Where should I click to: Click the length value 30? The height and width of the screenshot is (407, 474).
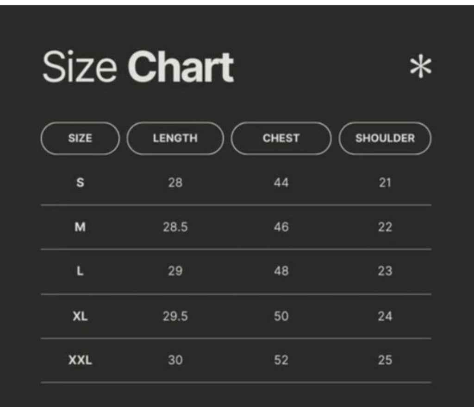pos(175,360)
